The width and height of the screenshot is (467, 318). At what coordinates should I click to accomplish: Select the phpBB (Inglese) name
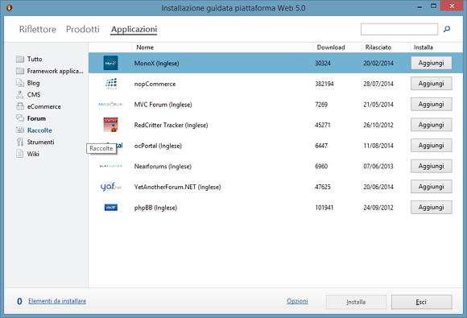coord(155,208)
